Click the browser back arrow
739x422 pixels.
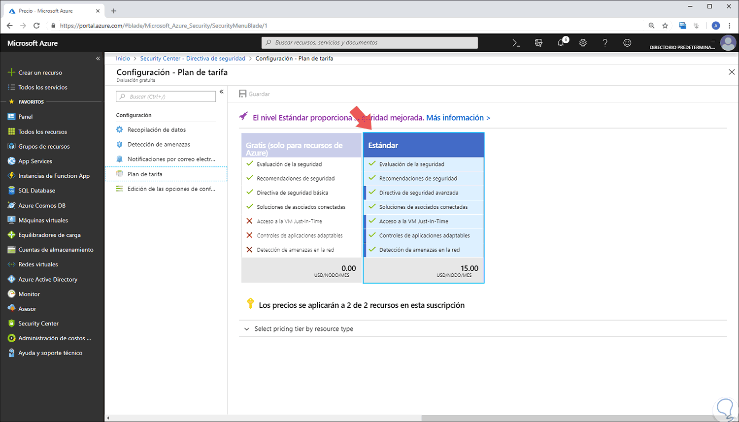(x=10, y=26)
